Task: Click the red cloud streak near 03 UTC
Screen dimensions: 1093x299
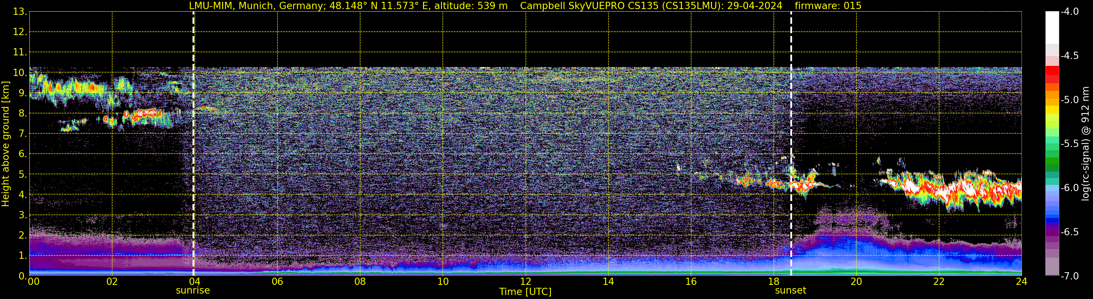Action: (x=146, y=113)
